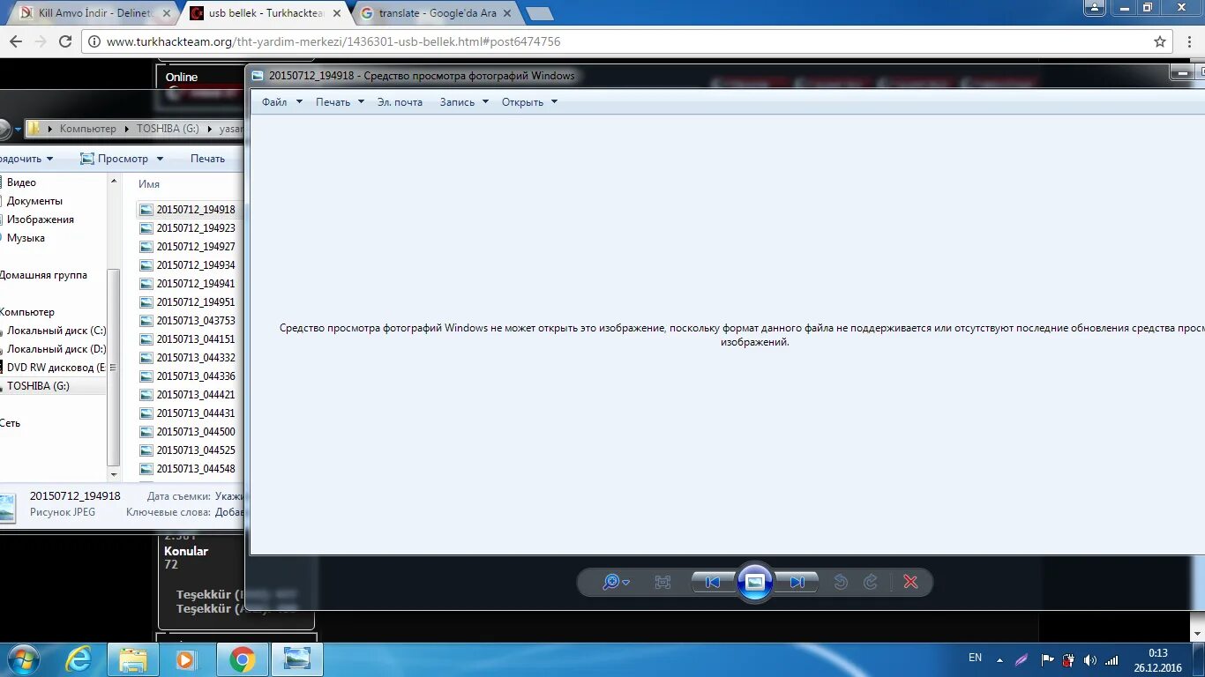Viewport: 1205px width, 677px height.
Task: Open File Explorer taskbar icon
Action: click(133, 659)
